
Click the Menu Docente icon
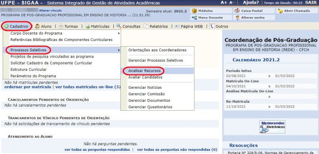(x=195, y=18)
